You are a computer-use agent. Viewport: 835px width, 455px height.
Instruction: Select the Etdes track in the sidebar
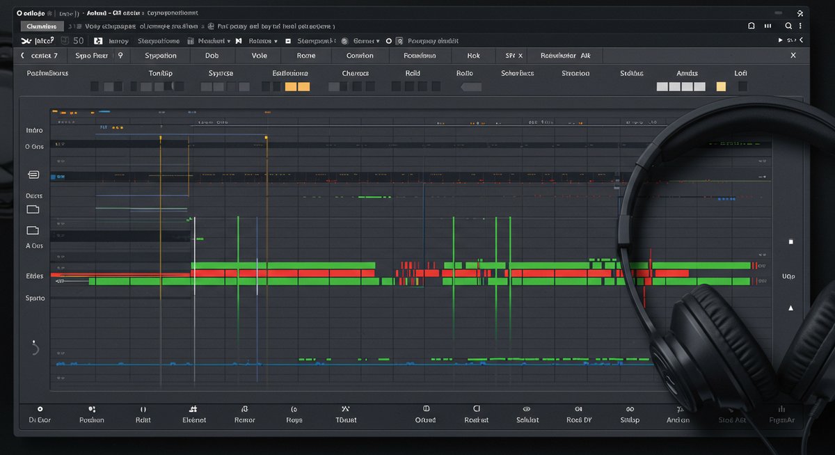click(x=35, y=276)
